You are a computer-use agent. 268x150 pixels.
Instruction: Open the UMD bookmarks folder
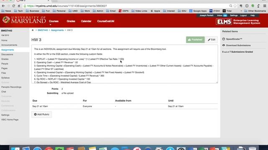73,11
